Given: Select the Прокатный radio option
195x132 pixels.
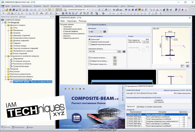Looking at the screenshot, I should pyautogui.click(x=89, y=39).
